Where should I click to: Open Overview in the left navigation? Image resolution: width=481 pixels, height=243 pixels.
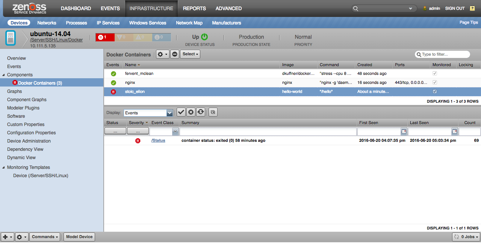(17, 58)
